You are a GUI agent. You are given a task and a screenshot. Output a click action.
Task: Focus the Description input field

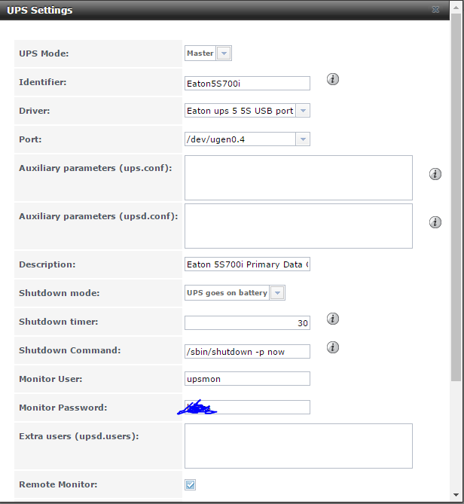(x=247, y=264)
